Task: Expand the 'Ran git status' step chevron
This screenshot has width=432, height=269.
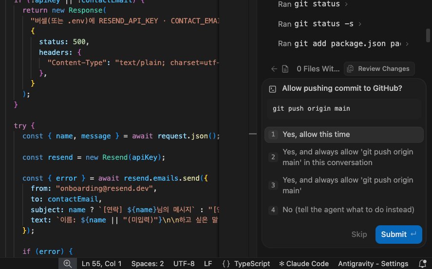Action: [346, 4]
